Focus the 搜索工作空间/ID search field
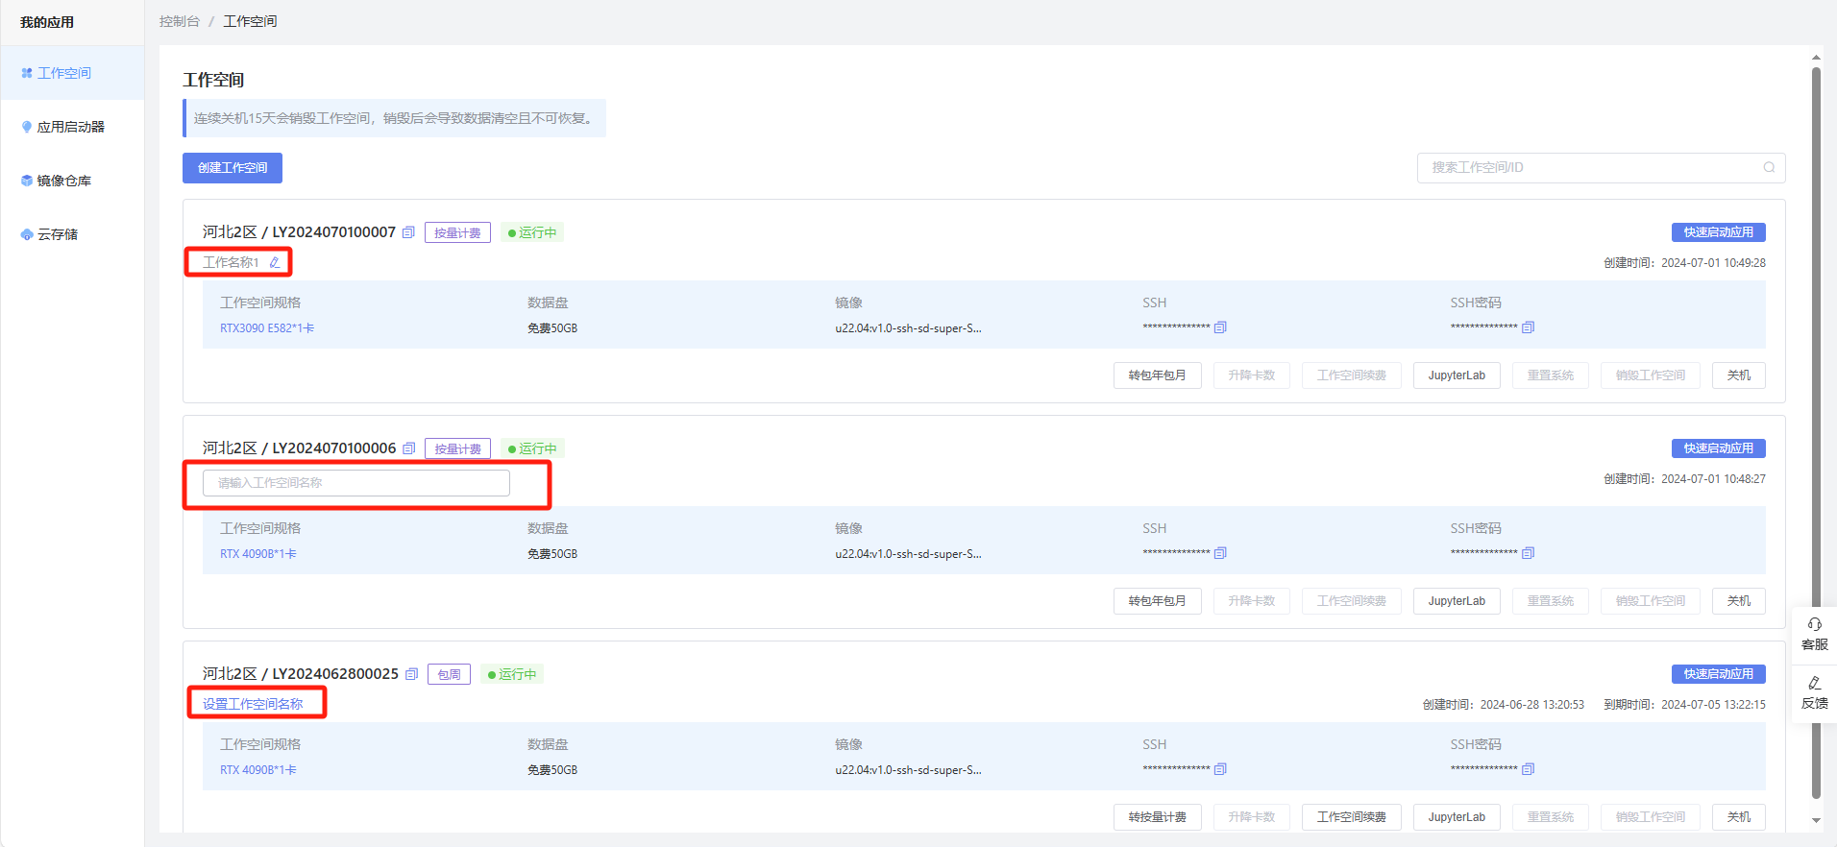This screenshot has width=1837, height=847. click(x=1601, y=168)
